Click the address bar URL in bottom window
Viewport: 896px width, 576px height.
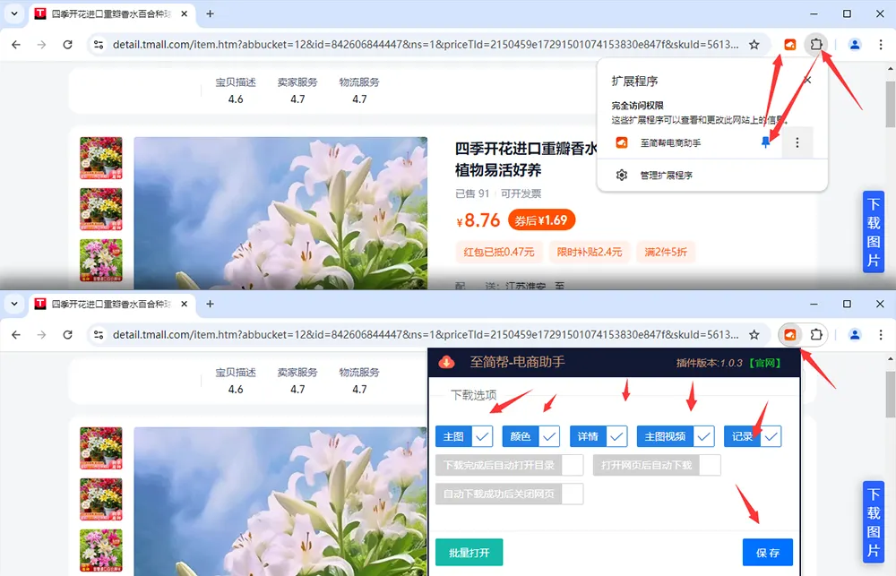coord(425,335)
